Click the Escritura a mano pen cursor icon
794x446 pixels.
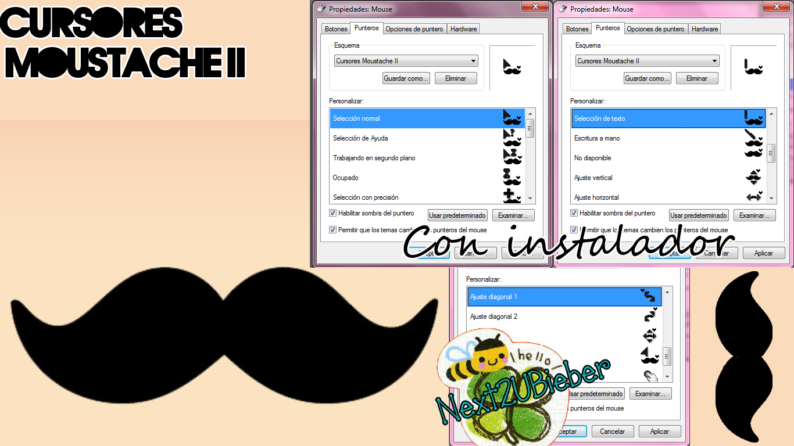click(x=753, y=138)
